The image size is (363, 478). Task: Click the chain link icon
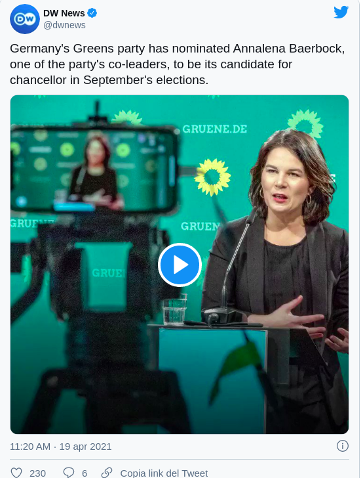pos(107,473)
